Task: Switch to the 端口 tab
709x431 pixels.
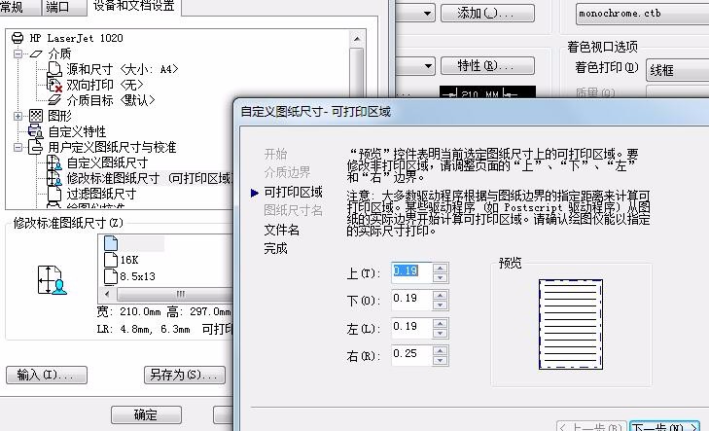Action: click(63, 7)
